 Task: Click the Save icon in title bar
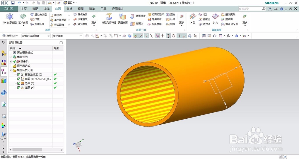click(x=13, y=3)
